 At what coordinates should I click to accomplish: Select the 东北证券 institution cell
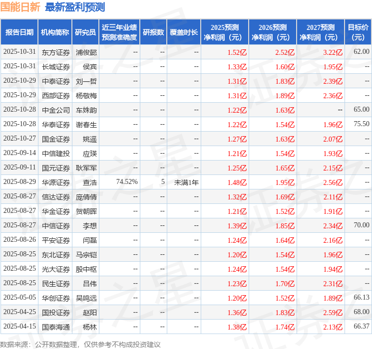pos(56,255)
